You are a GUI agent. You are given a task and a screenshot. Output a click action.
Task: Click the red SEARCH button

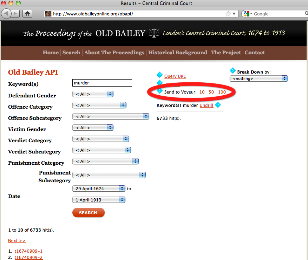click(x=89, y=213)
